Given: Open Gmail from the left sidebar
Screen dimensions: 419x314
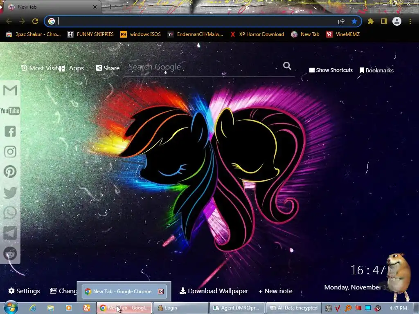Looking at the screenshot, I should [x=10, y=90].
